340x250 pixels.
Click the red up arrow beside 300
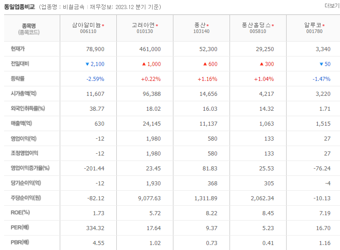(x=262, y=64)
